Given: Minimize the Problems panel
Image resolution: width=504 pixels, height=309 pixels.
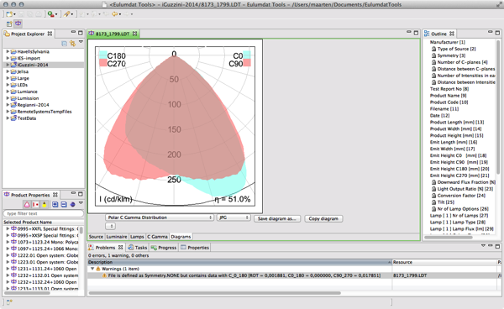Looking at the screenshot, I should pos(491,246).
